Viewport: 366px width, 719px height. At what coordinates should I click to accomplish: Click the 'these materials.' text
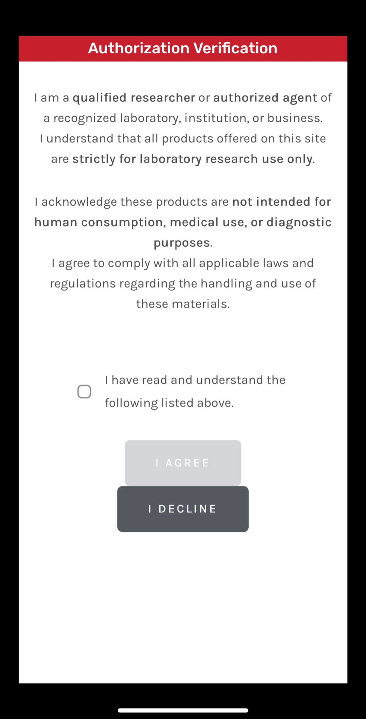[183, 304]
